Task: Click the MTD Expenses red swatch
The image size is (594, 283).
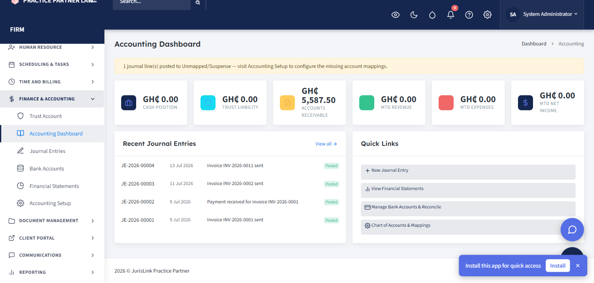Action: pyautogui.click(x=446, y=103)
